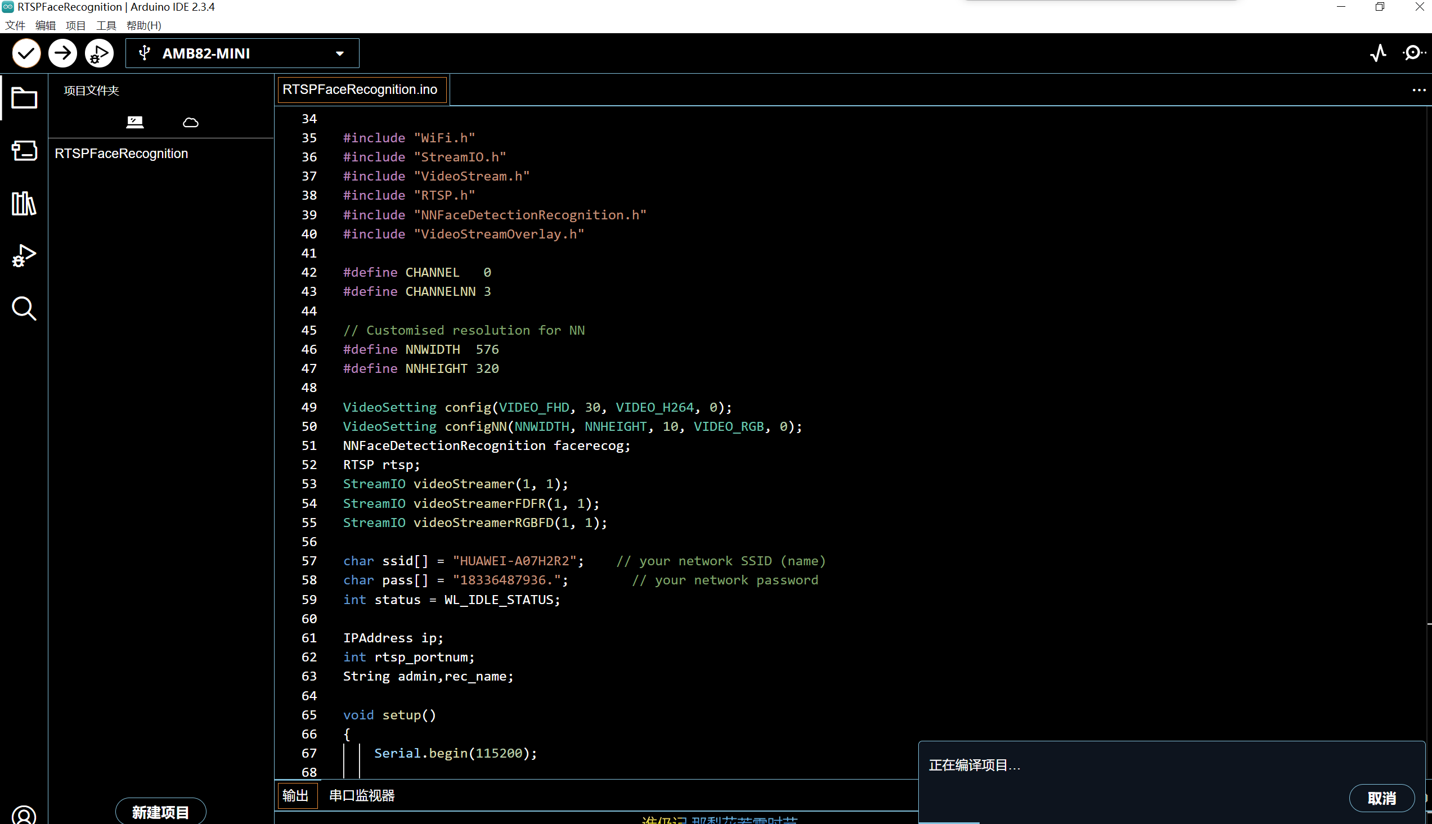
Task: Open the Boards Manager sidebar icon
Action: [x=24, y=151]
